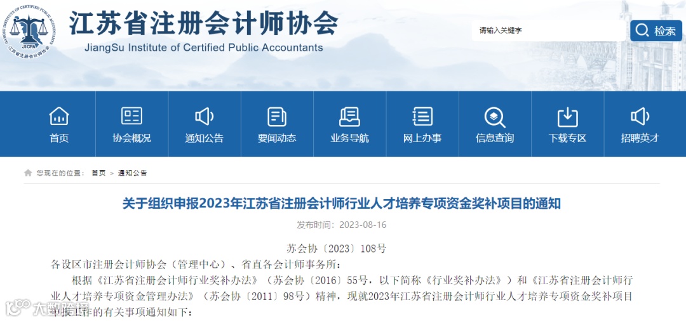Screen dimensions: 686x321
Task: Click the 协会概况 overview icon
Action: click(x=131, y=117)
